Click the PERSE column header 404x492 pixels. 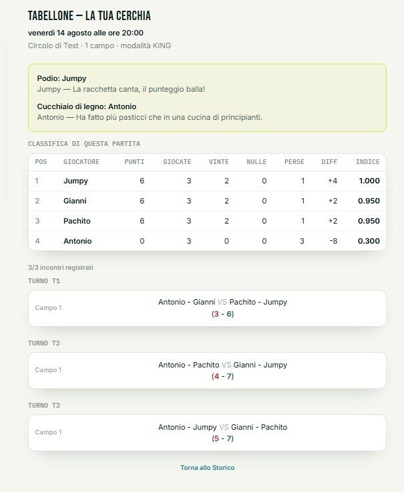(x=294, y=162)
